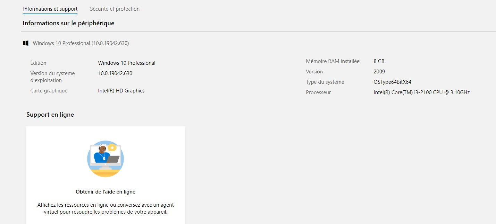Viewport: 496px width, 224px height.
Task: Click the Version value 2009
Action: click(379, 72)
